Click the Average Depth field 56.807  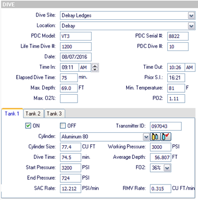click(160, 157)
